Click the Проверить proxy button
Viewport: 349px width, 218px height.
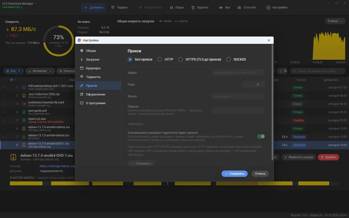[141, 163]
